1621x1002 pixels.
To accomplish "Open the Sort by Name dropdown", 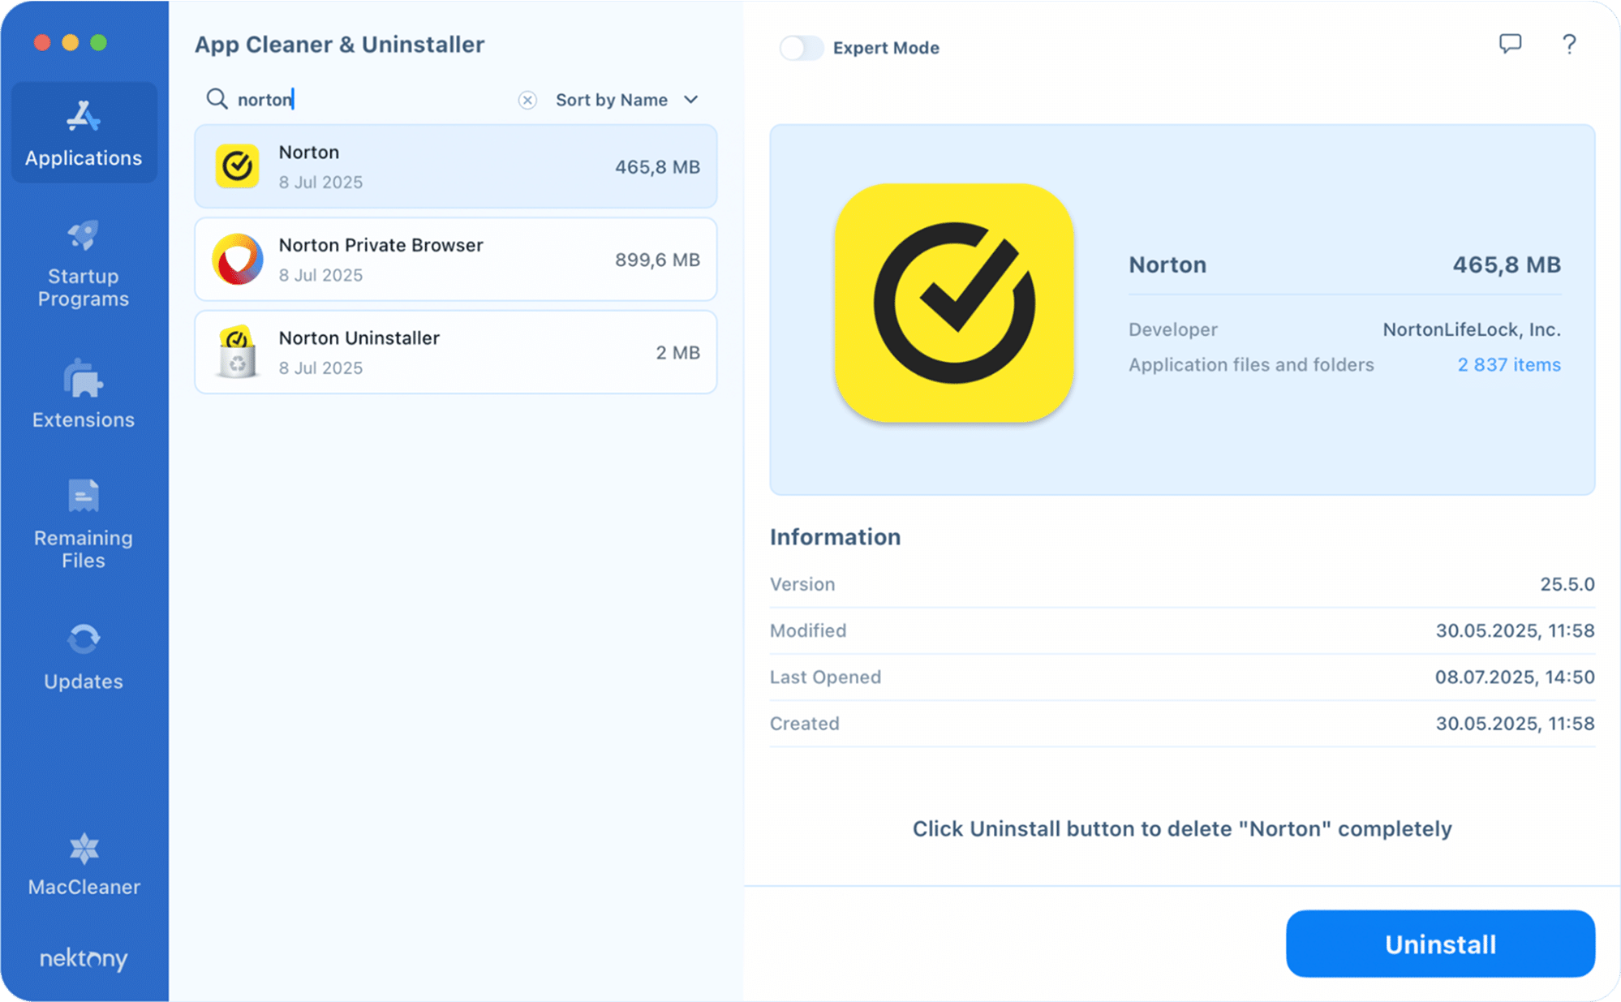I will click(611, 99).
